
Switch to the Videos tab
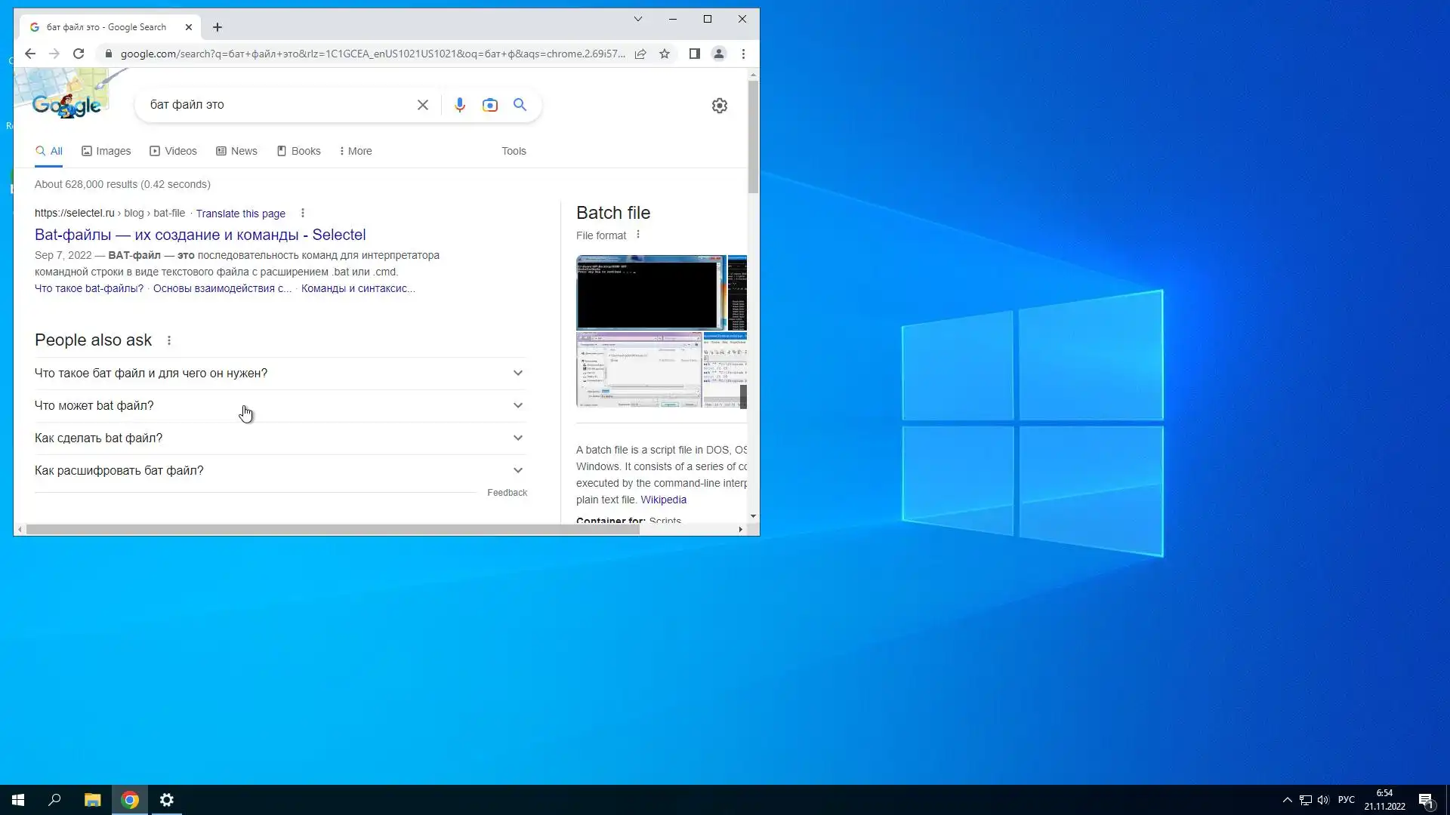(x=174, y=151)
